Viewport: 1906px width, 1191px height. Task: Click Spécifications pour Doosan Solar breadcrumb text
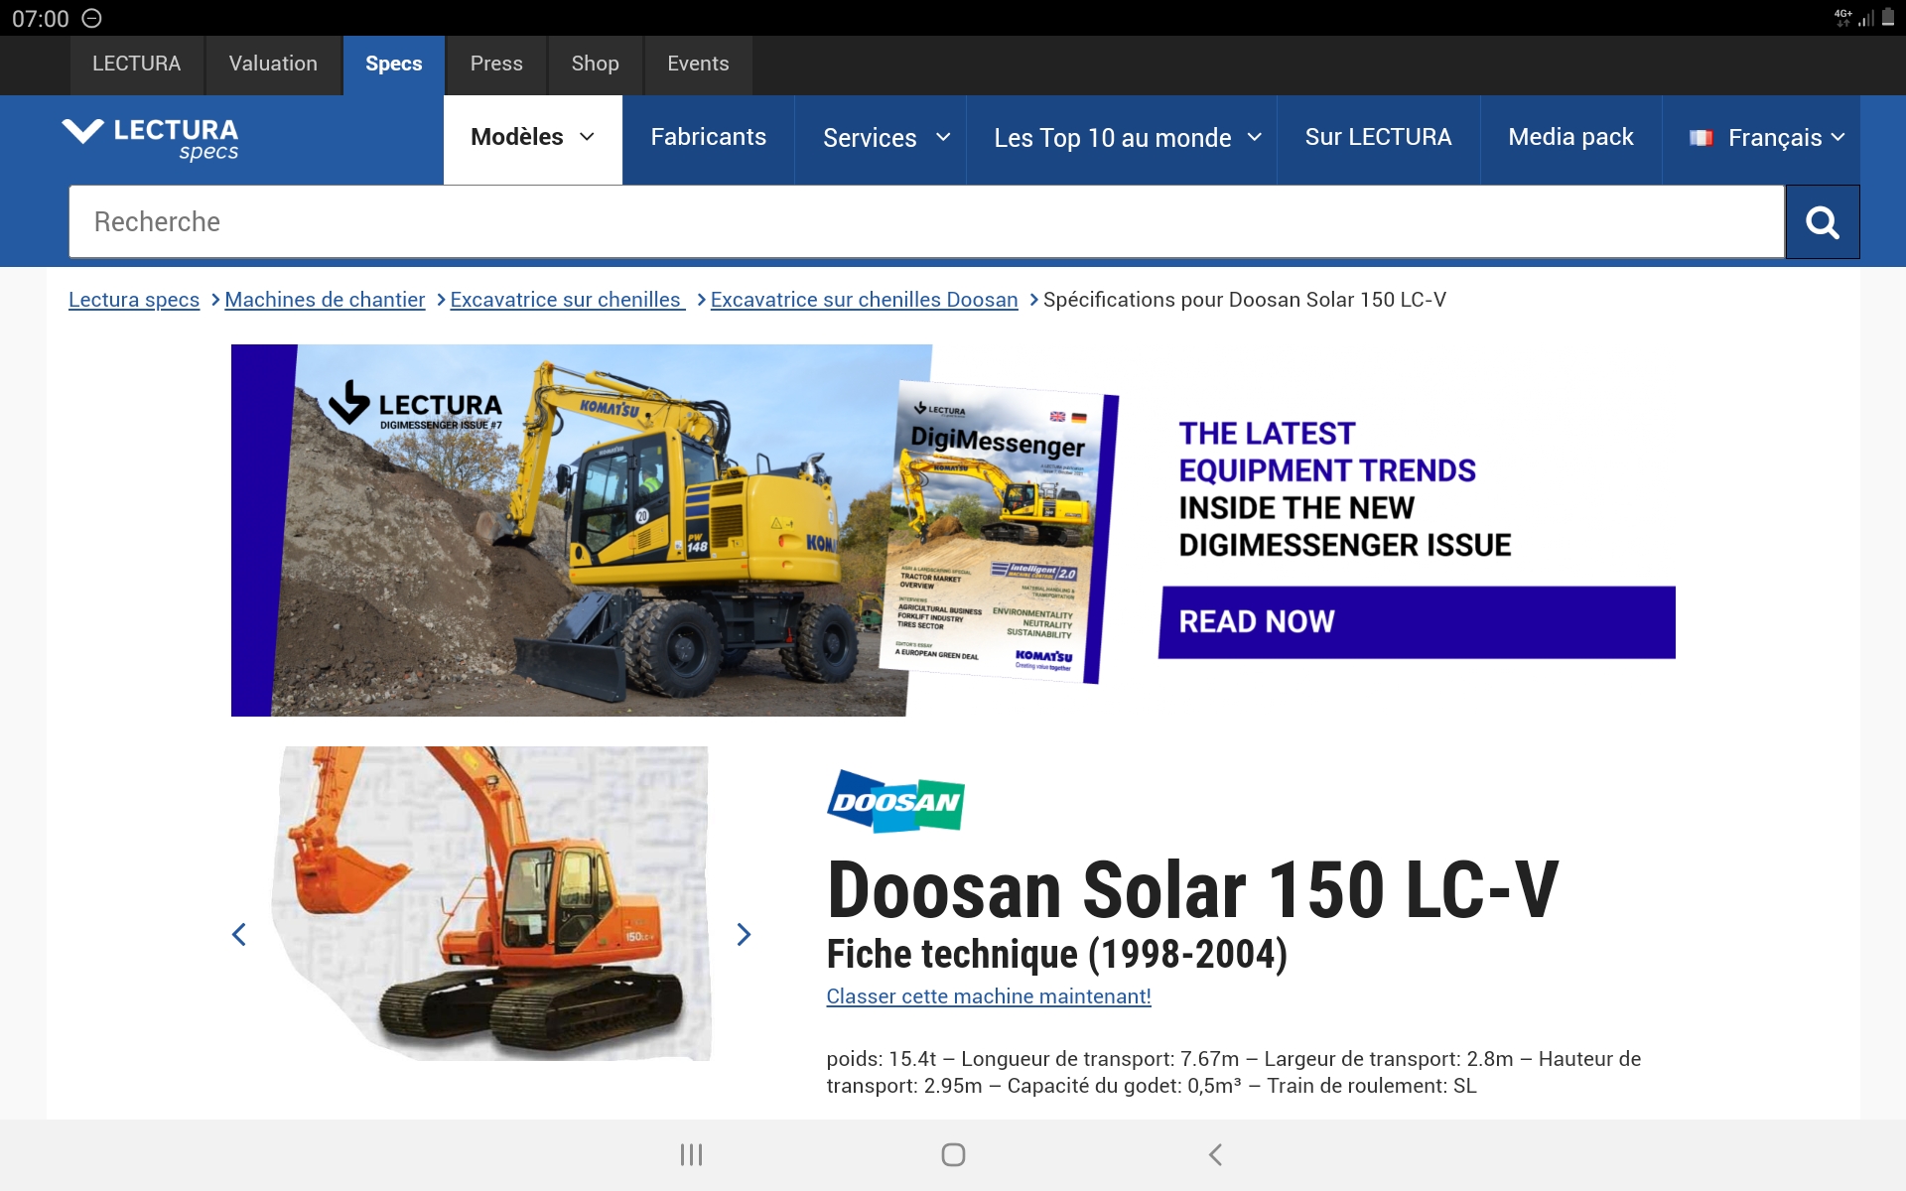1245,300
